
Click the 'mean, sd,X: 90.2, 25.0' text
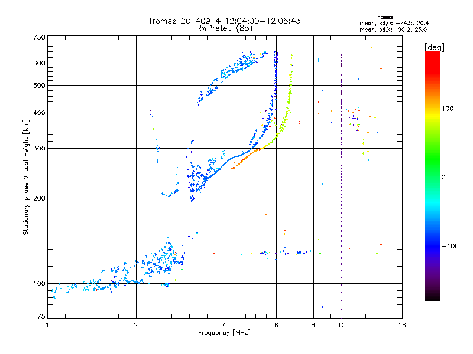point(393,29)
